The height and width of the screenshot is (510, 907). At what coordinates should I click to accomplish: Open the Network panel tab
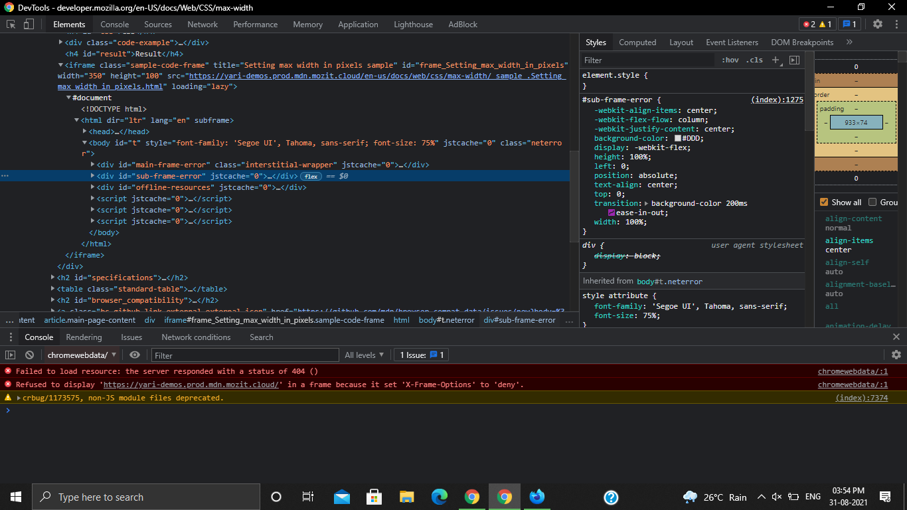point(203,24)
